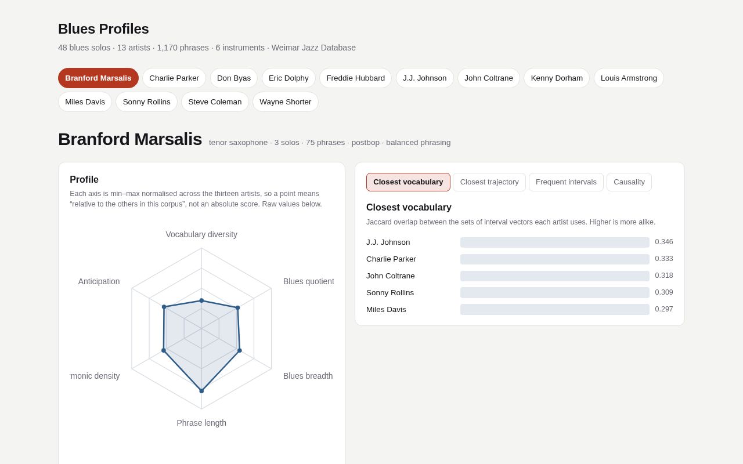The image size is (743, 464).
Task: Select the Miles Davis artist chip
Action: tap(85, 102)
